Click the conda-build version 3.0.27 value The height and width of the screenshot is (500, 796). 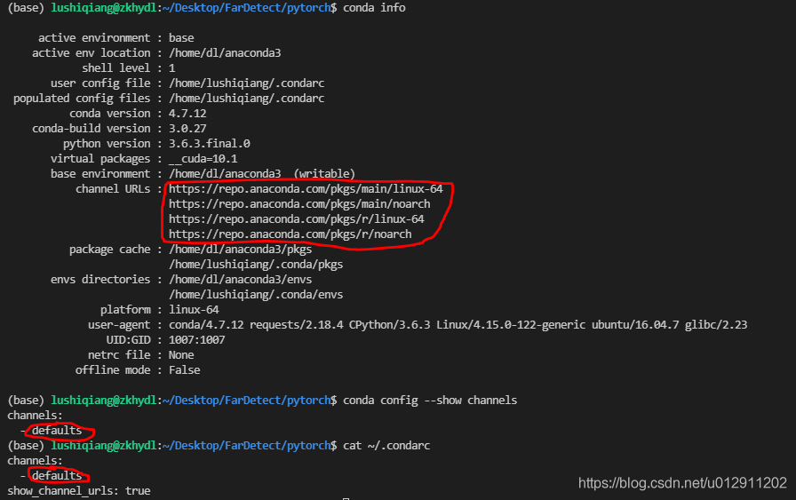point(188,129)
